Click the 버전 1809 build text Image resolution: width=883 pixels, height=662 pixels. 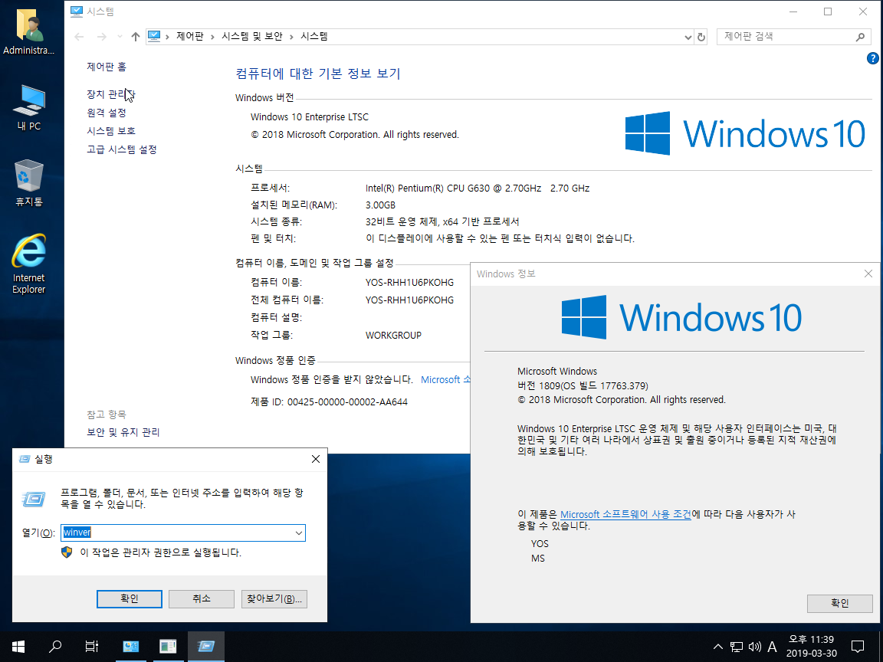click(x=583, y=386)
